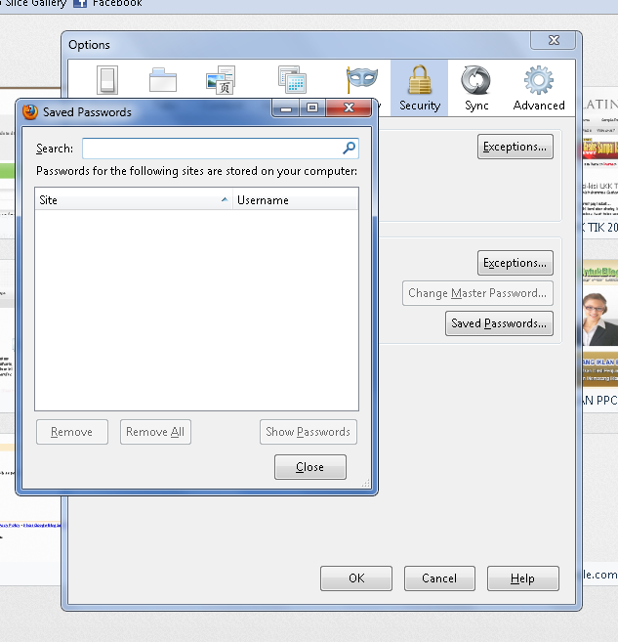This screenshot has height=642, width=618.
Task: Open the lower Exceptions button for passwords
Action: [x=515, y=263]
